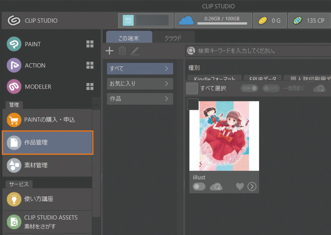Click the GOLD coin balance icon
The image size is (331, 235).
(x=263, y=20)
